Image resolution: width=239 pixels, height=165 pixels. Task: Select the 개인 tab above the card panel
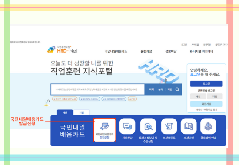(x=65, y=112)
